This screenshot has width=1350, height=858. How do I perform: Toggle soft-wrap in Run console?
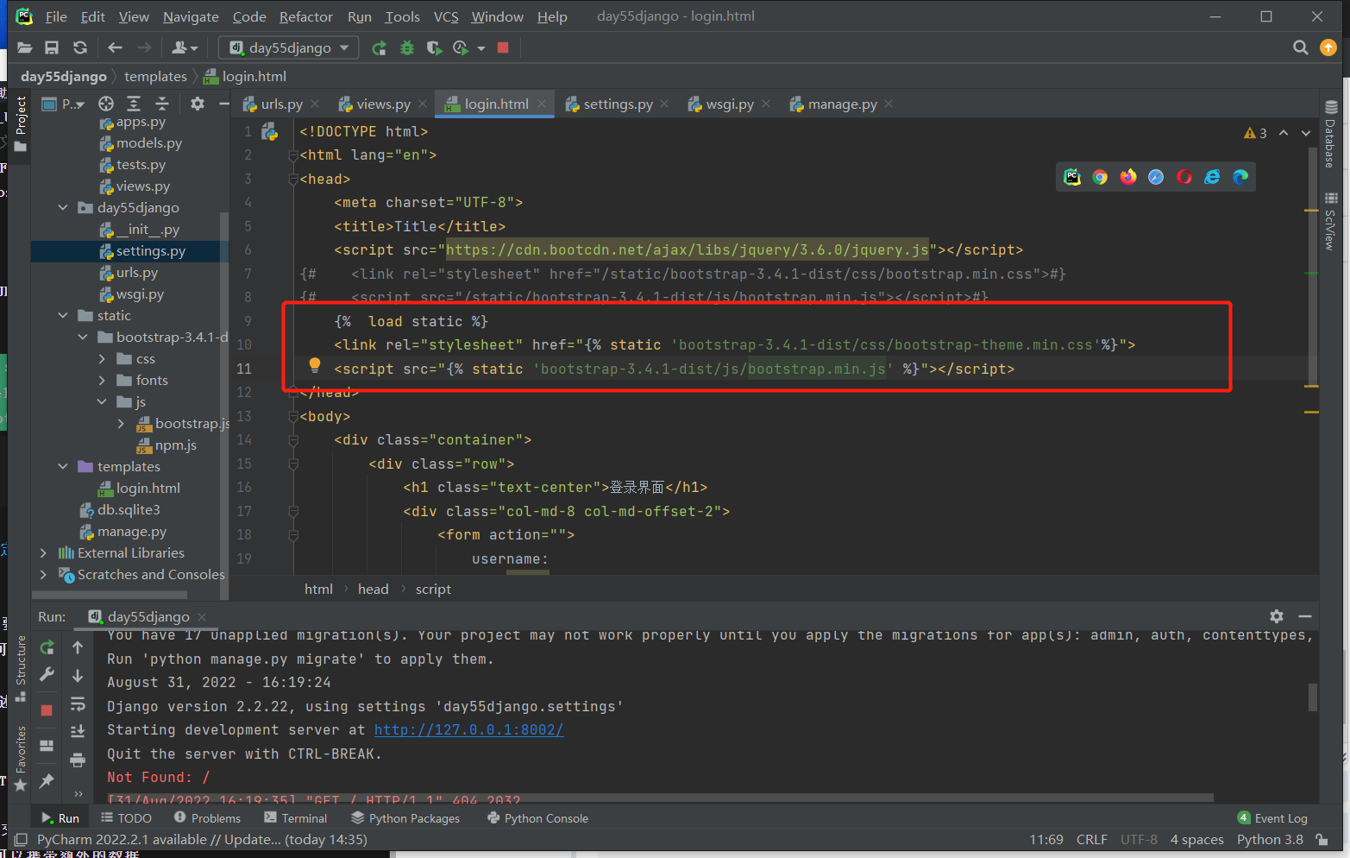tap(78, 703)
